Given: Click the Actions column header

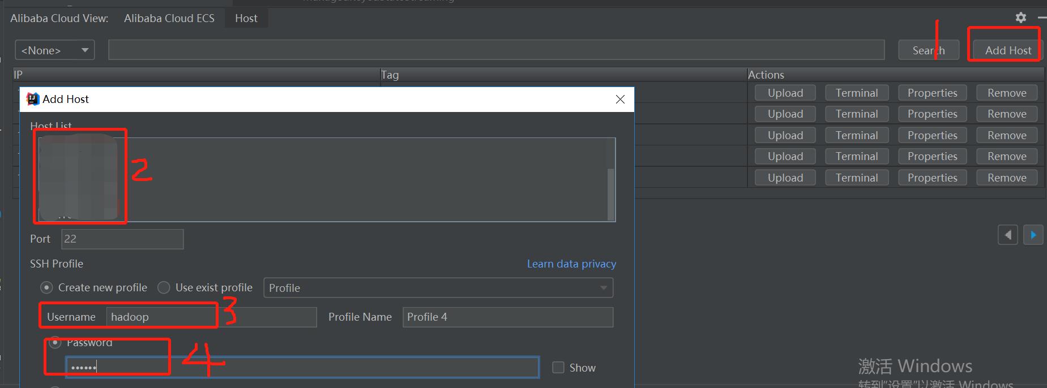Looking at the screenshot, I should (x=895, y=75).
